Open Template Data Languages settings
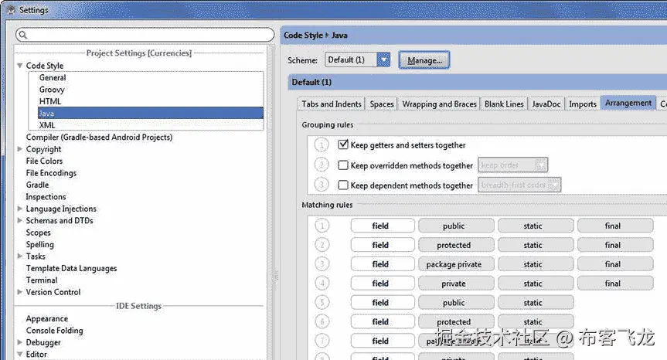This screenshot has height=360, width=667. coord(71,268)
